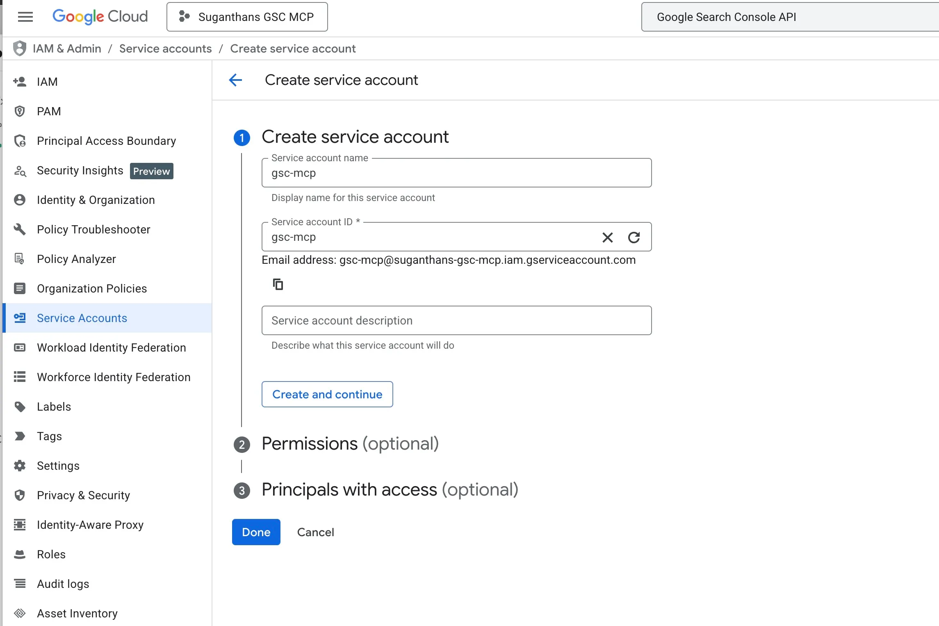Copy the service account email address
Viewport: 939px width, 626px height.
(278, 284)
